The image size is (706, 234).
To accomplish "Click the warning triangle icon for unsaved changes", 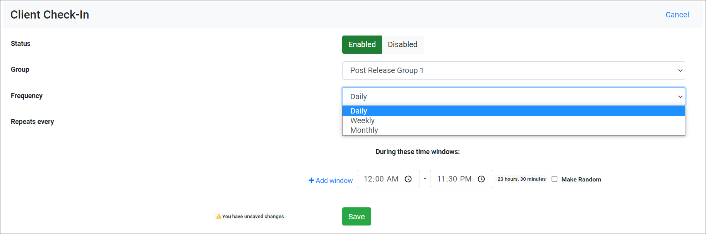I will [x=219, y=217].
